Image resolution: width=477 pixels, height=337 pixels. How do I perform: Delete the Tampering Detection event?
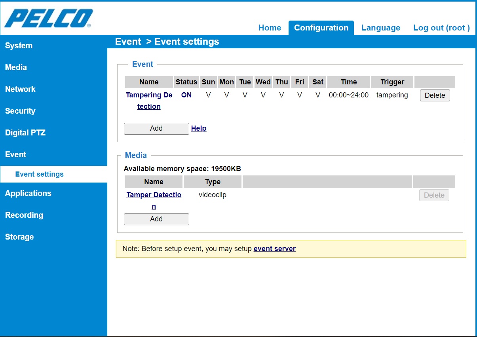click(x=435, y=95)
